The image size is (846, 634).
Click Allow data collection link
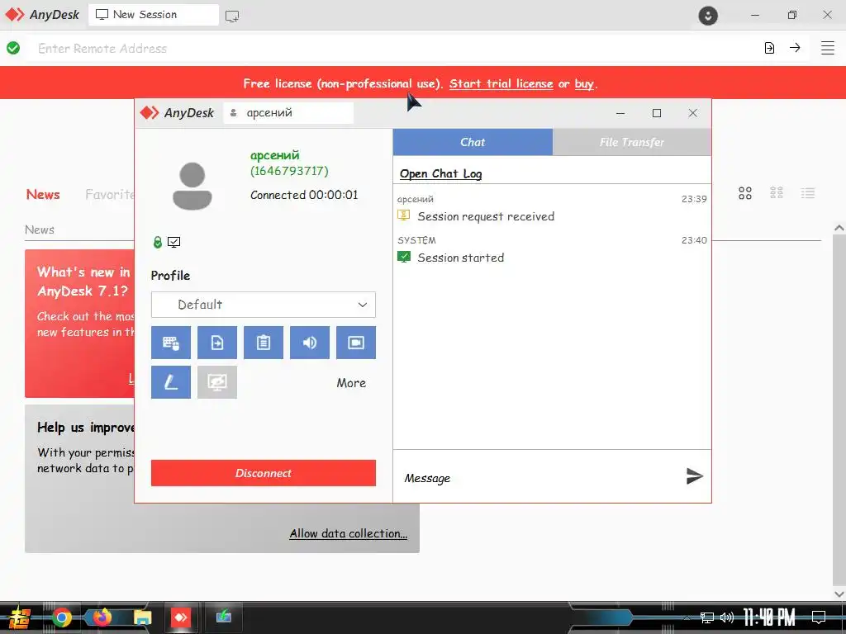(x=349, y=533)
